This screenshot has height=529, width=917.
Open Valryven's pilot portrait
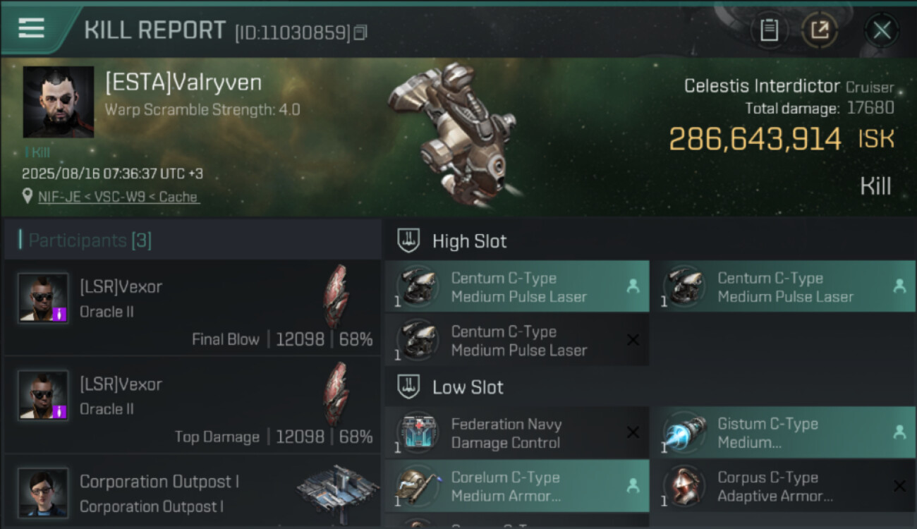click(x=59, y=102)
